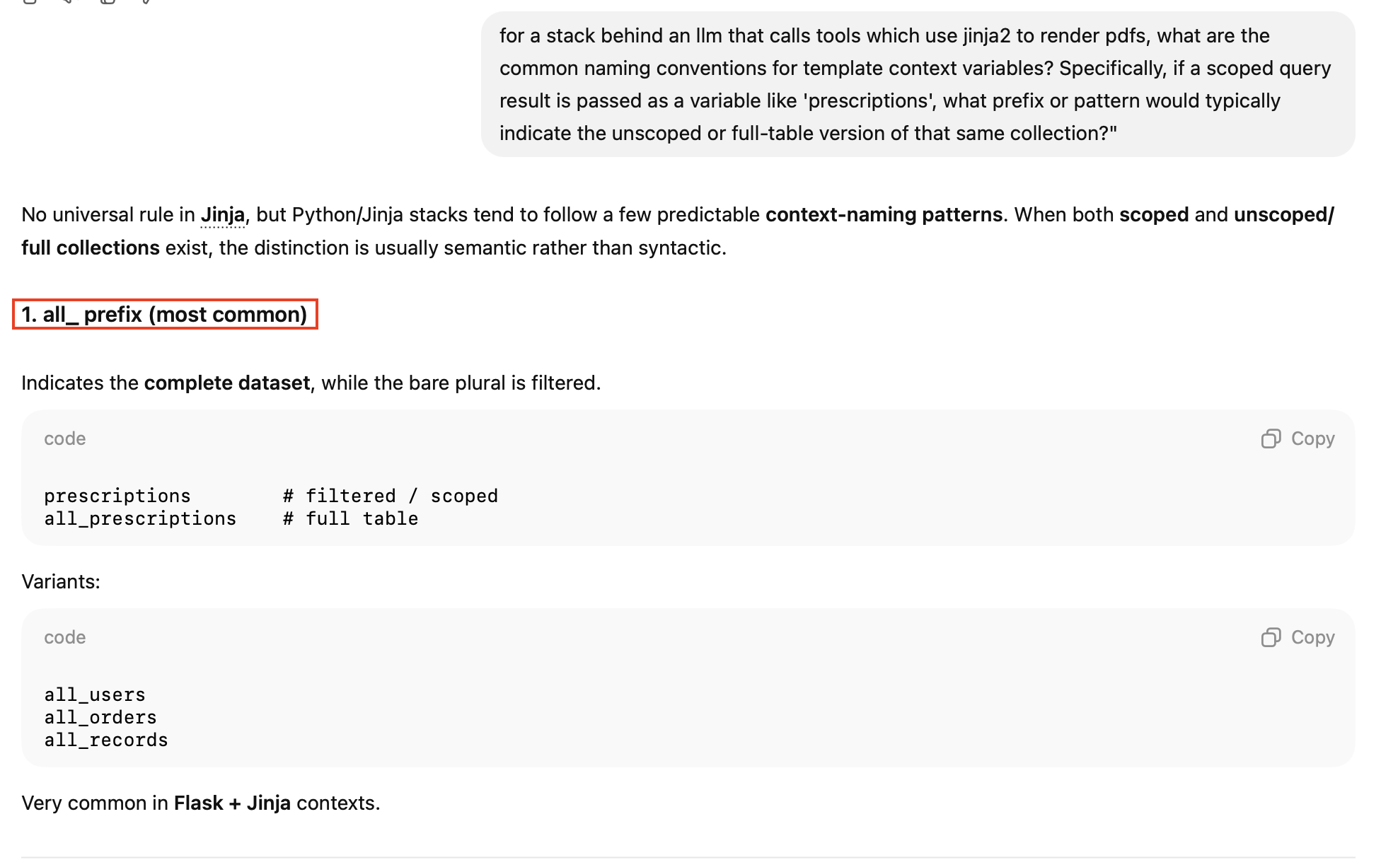The height and width of the screenshot is (860, 1381).
Task: Click the all_prescriptions line in the code block
Action: pyautogui.click(x=140, y=518)
